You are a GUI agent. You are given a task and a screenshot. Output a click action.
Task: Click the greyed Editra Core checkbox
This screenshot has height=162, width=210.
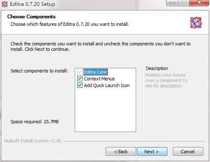coord(80,72)
